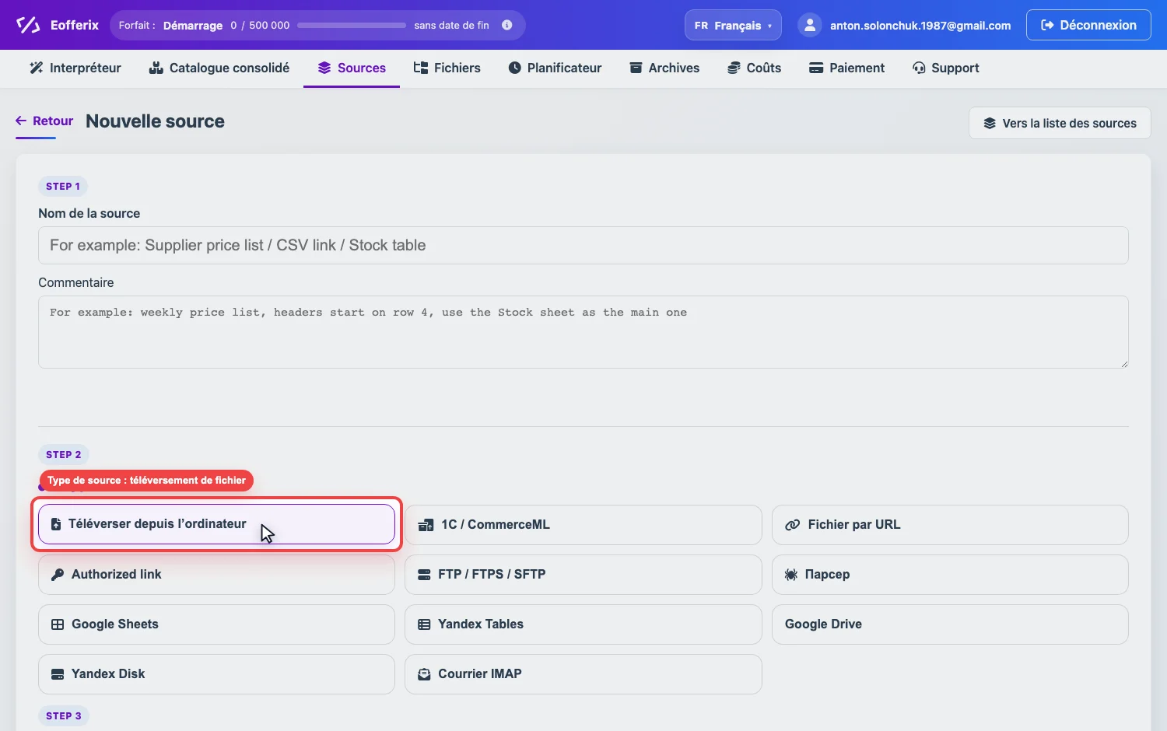Go back via the Retour link
1167x731 pixels.
coord(44,121)
